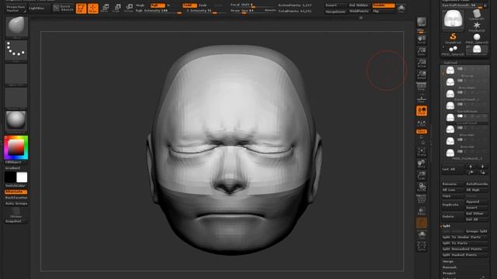Click the BPR render icon
This screenshot has height=279, width=497.
[421, 22]
